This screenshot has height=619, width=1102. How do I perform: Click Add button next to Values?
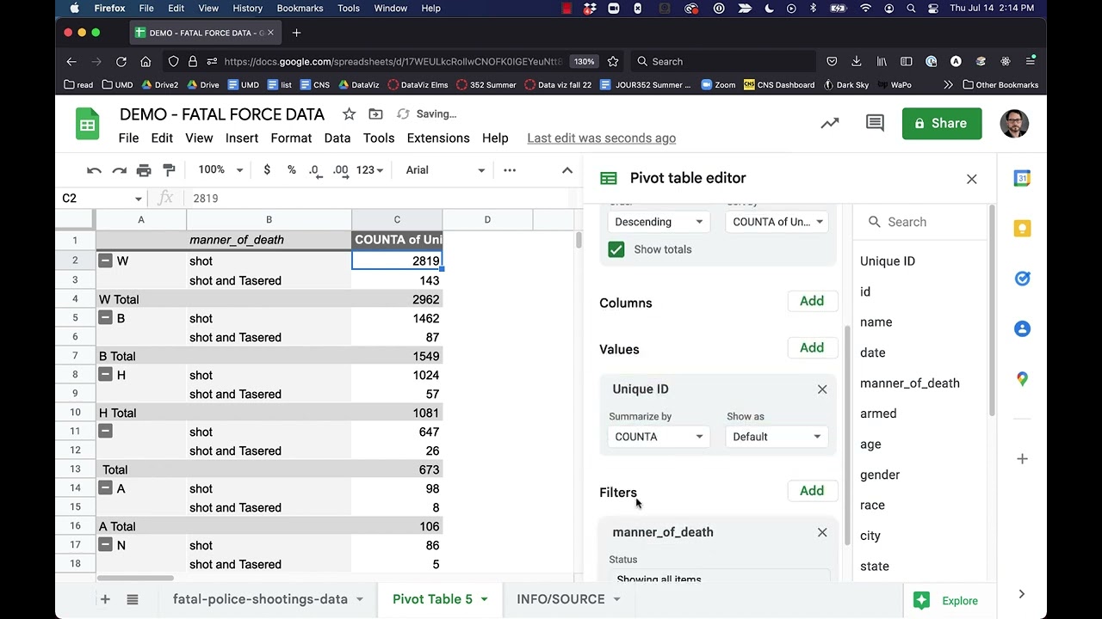812,347
